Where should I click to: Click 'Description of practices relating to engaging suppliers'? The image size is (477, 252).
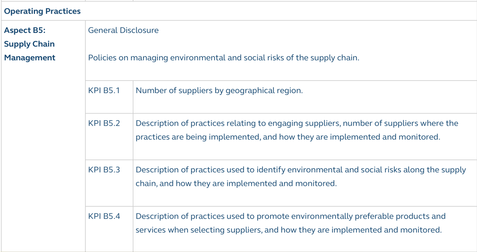pos(238,123)
